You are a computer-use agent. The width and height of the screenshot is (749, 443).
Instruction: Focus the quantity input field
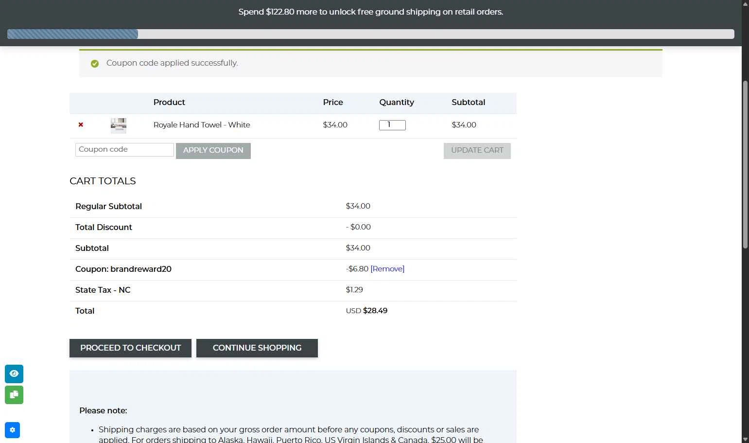tap(392, 125)
